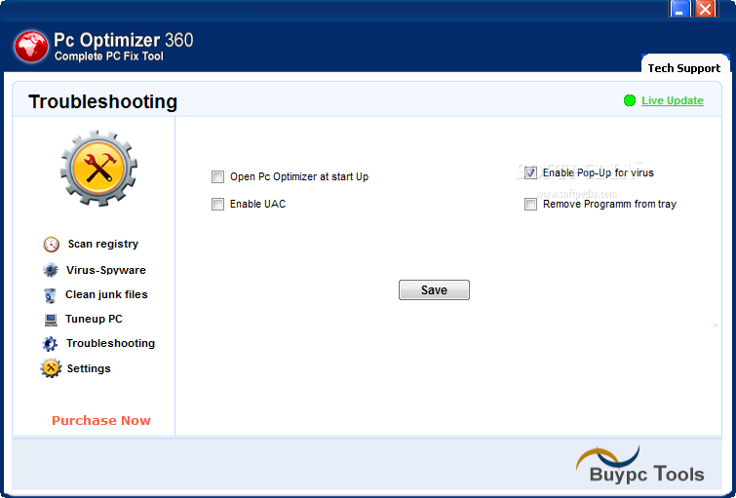
Task: Click the Virus-Spyware bug icon
Action: click(51, 270)
